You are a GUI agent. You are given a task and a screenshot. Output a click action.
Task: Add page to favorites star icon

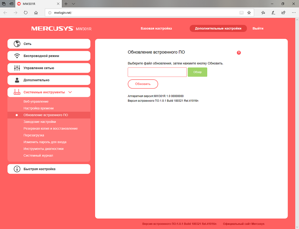249,13
